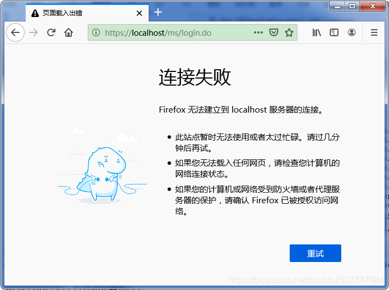Click the dinosaur illustration
The width and height of the screenshot is (389, 290).
(x=102, y=166)
